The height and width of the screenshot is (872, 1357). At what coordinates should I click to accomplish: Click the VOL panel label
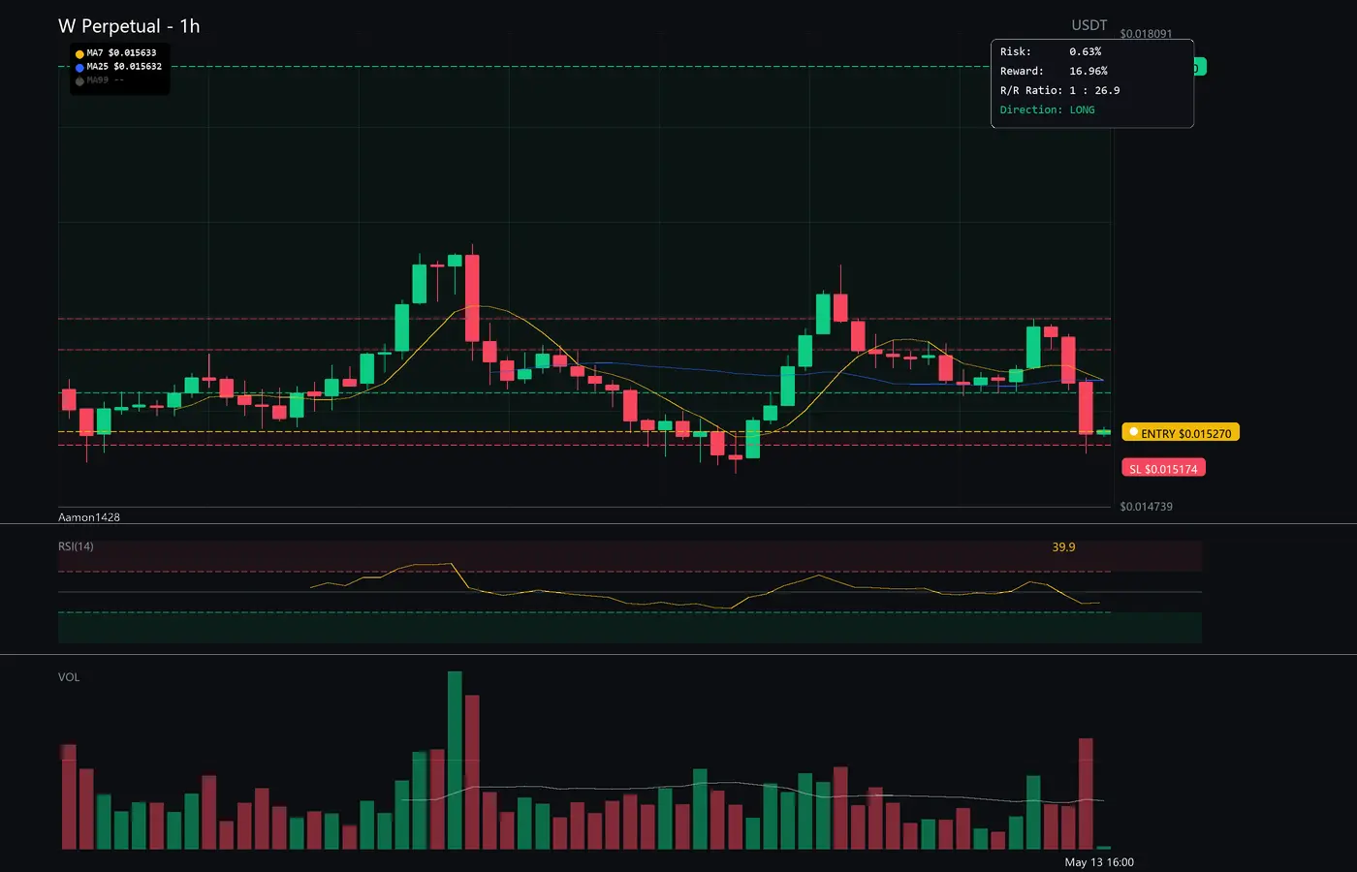[x=69, y=677]
